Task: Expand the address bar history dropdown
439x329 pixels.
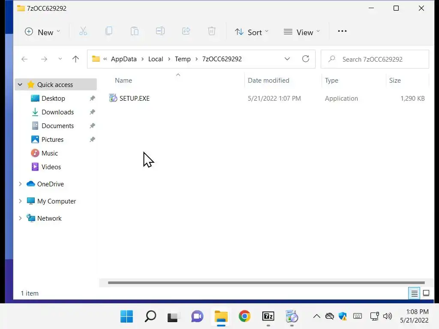Action: [x=287, y=59]
